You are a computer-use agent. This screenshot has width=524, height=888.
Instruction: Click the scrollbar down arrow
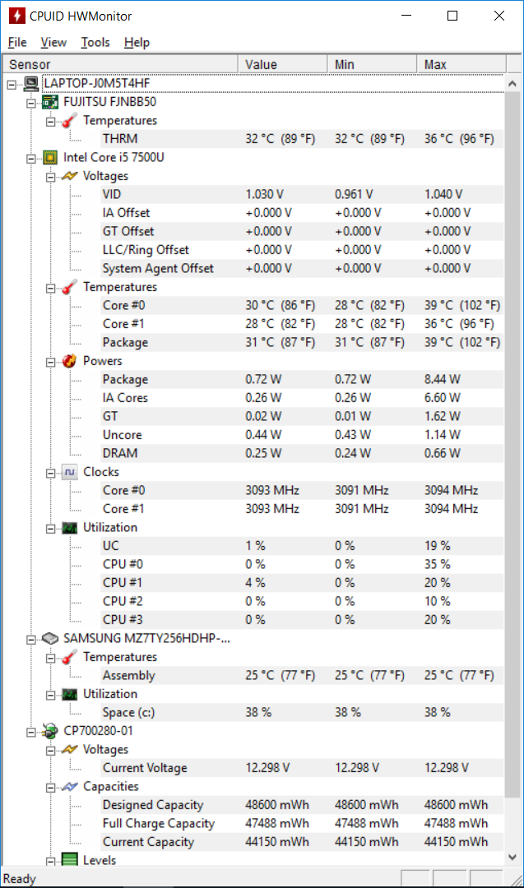tap(512, 857)
